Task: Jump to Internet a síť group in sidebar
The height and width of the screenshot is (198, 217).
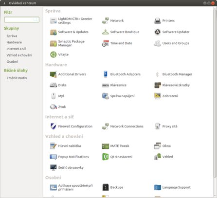Action: point(16,49)
